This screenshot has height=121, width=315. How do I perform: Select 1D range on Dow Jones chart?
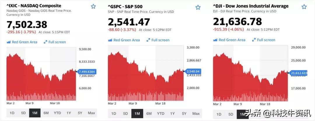tap(219, 114)
